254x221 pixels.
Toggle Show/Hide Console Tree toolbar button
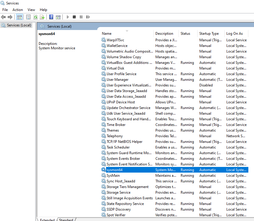tap(20, 17)
